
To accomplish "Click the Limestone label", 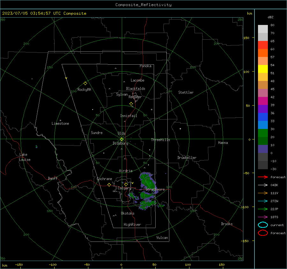I will click(x=60, y=123).
